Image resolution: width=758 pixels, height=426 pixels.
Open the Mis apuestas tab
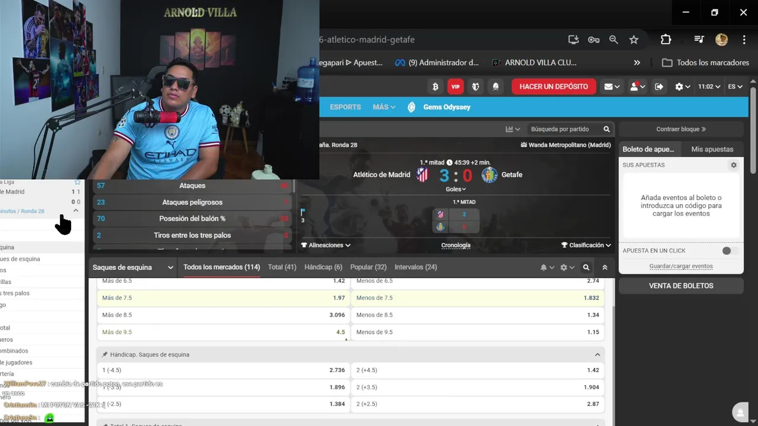click(712, 149)
